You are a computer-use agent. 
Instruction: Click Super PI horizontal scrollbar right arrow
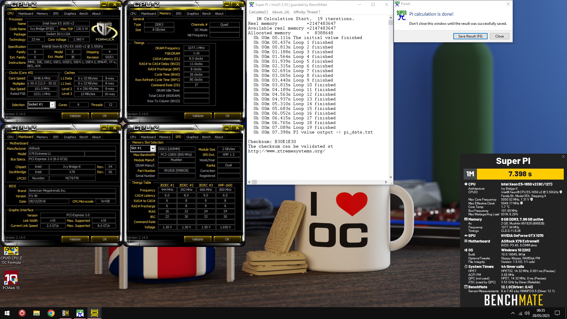pos(386,182)
